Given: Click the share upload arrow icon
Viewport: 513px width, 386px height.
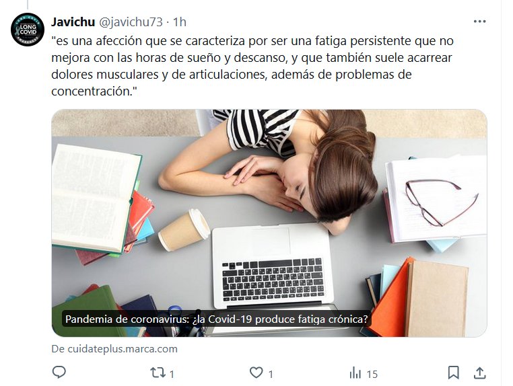Looking at the screenshot, I should coord(479,373).
